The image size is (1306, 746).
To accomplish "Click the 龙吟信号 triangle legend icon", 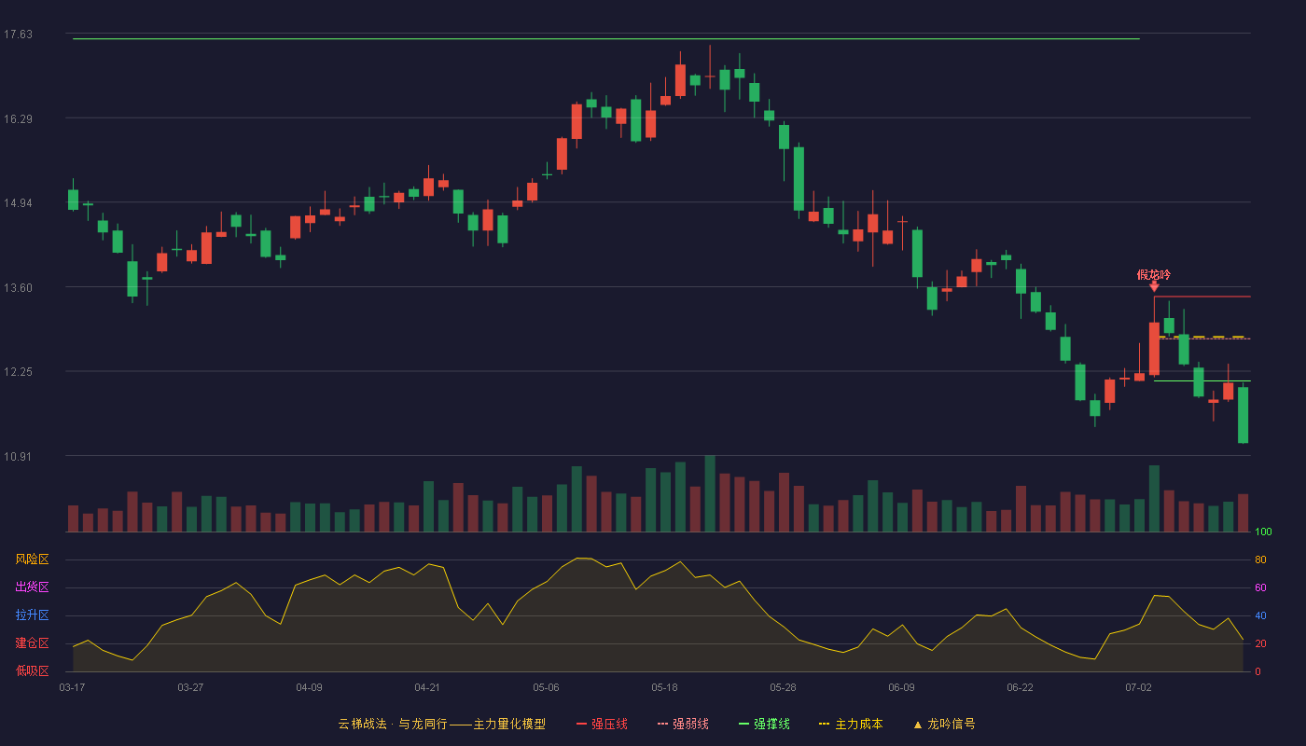I will click(x=917, y=725).
